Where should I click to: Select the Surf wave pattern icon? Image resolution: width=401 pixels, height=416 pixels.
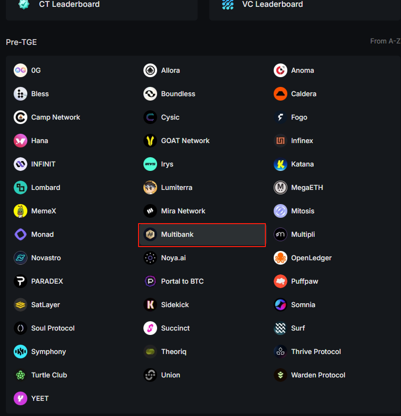click(281, 328)
